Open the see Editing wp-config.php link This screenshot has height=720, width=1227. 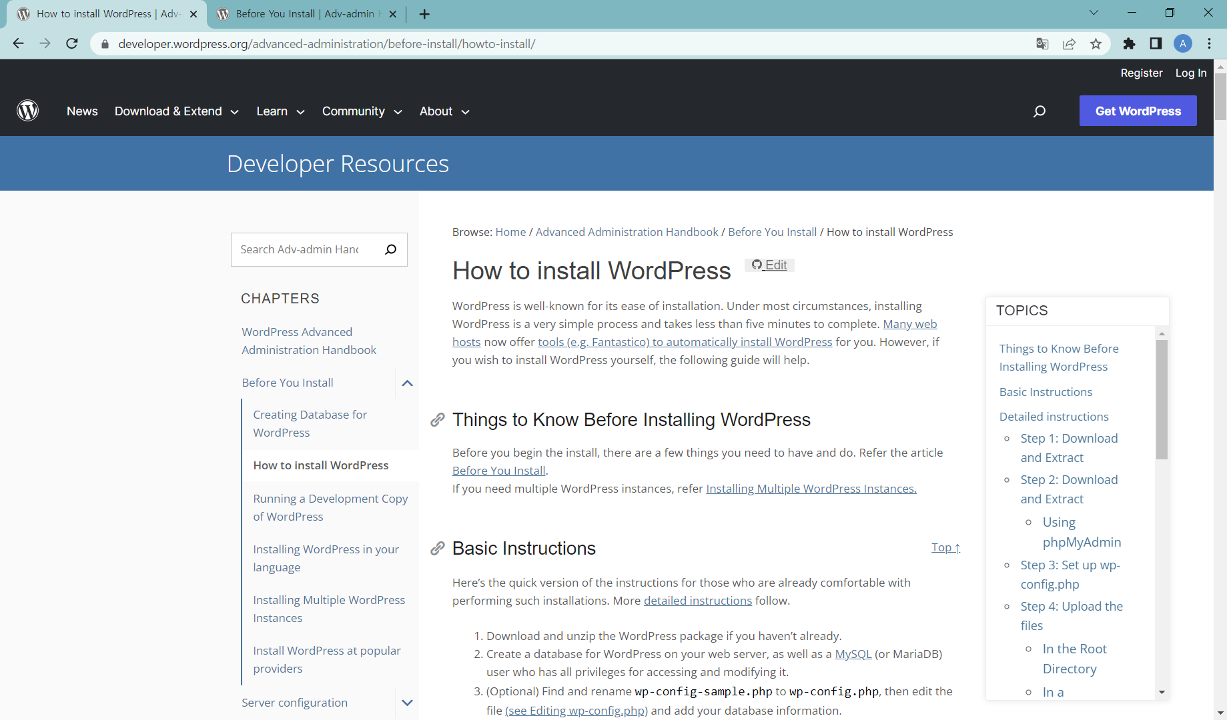[576, 711]
